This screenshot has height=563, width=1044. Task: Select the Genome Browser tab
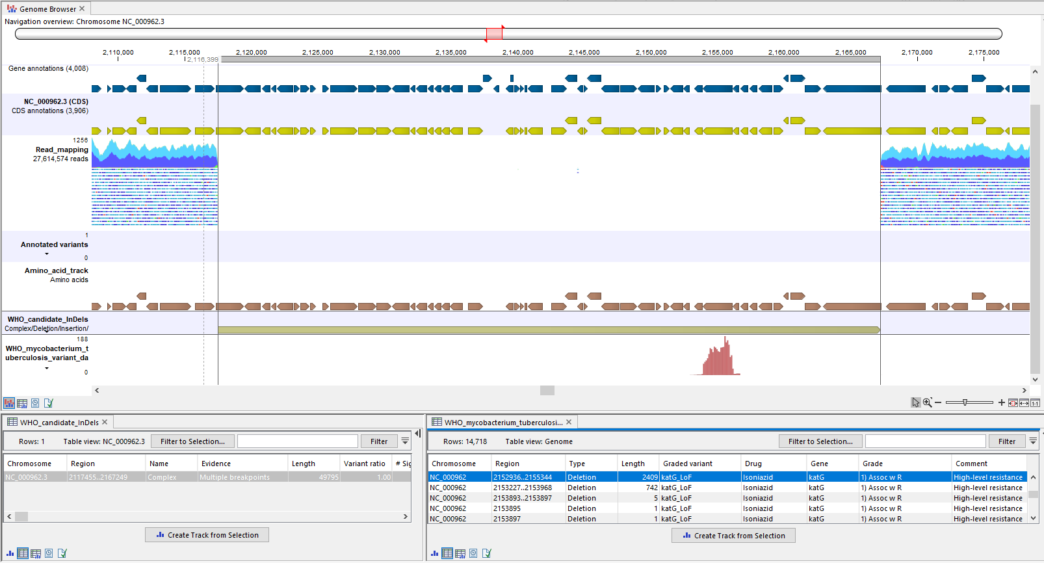(x=47, y=9)
